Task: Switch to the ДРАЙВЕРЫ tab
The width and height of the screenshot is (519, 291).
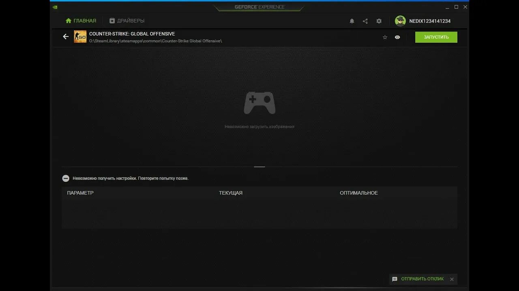Action: [x=131, y=21]
